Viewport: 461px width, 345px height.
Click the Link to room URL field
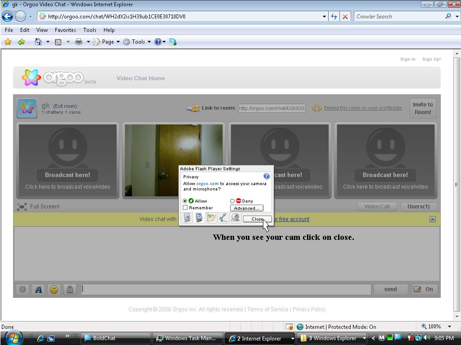click(272, 108)
